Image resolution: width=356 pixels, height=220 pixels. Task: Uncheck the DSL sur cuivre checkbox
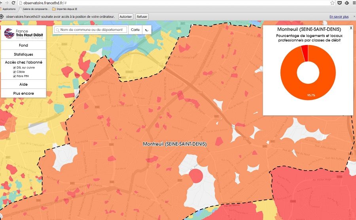tap(15, 68)
